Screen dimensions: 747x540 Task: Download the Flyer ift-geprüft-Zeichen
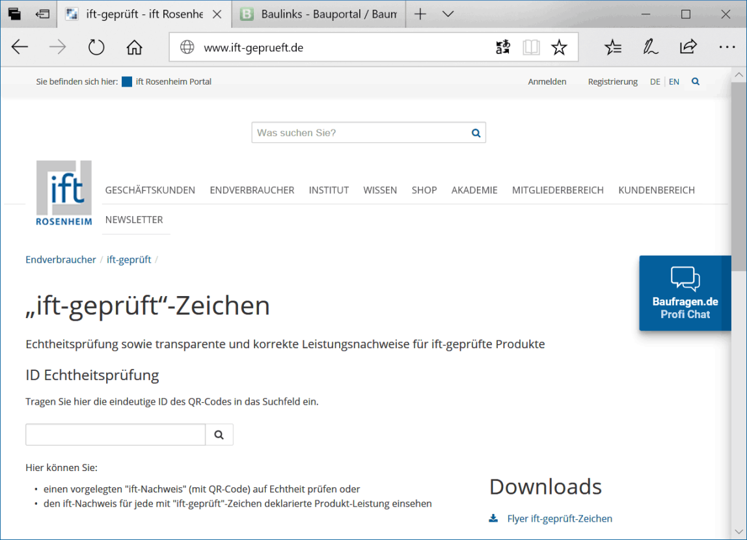click(560, 519)
